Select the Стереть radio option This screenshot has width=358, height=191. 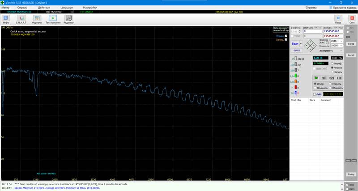point(330,84)
